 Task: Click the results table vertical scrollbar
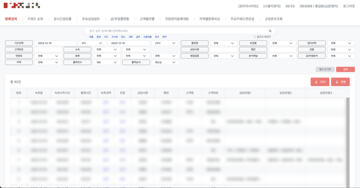348,141
